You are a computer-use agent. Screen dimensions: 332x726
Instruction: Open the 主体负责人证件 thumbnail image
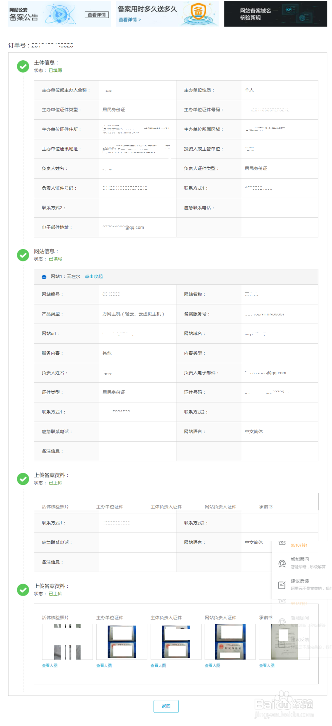pos(176,642)
